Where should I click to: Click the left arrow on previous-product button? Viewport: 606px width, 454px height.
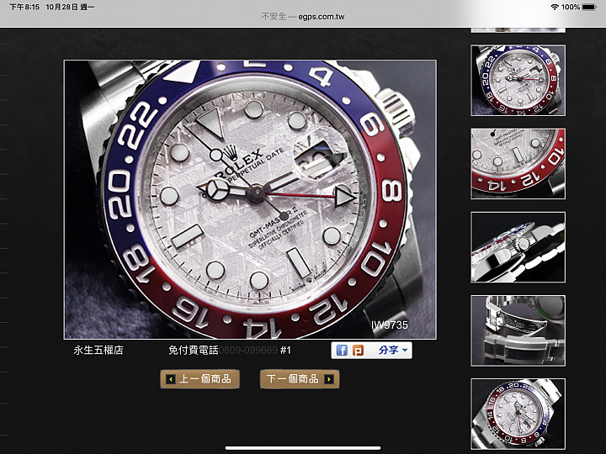click(x=170, y=379)
